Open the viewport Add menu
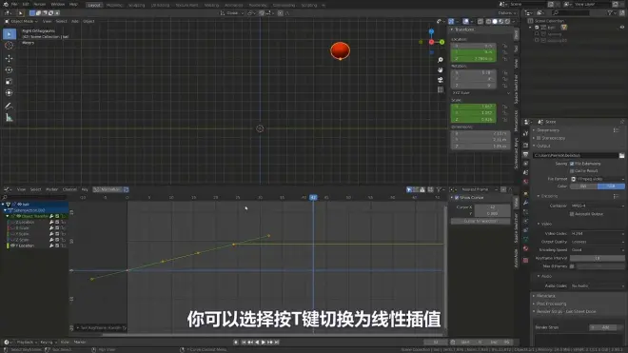The height and width of the screenshot is (353, 628). click(x=75, y=21)
